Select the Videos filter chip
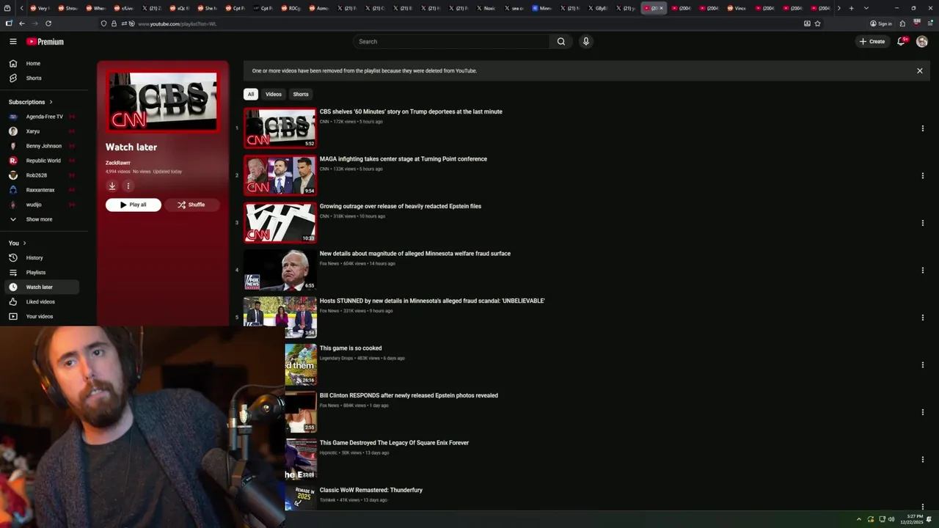The width and height of the screenshot is (939, 528). (x=274, y=95)
